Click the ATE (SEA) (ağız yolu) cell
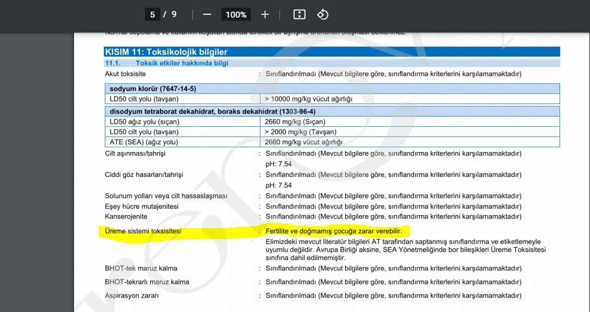 click(145, 142)
